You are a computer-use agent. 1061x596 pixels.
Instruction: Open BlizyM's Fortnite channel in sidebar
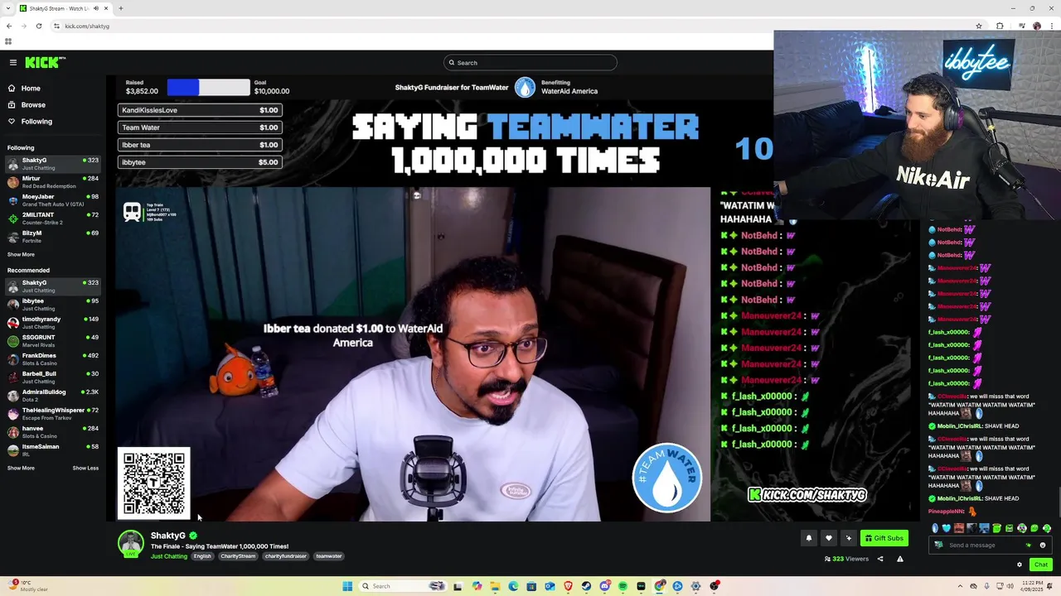coord(53,237)
